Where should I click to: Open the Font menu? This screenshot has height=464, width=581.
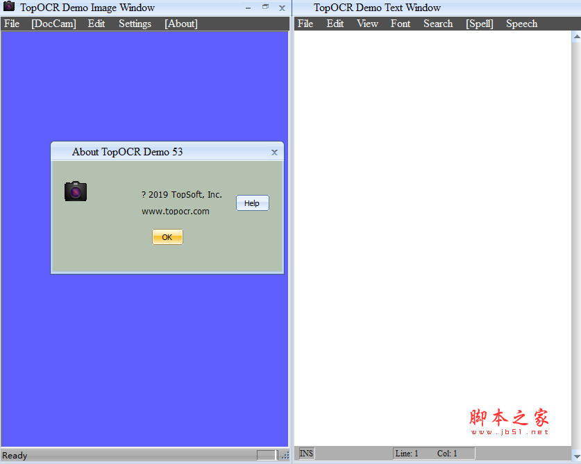pyautogui.click(x=401, y=24)
